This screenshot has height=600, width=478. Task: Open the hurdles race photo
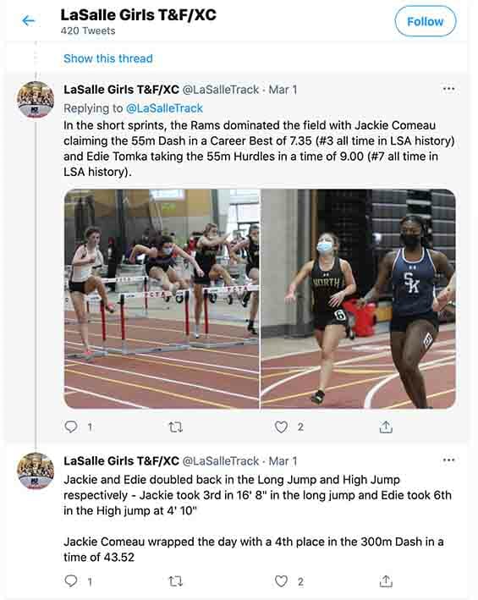click(x=162, y=299)
